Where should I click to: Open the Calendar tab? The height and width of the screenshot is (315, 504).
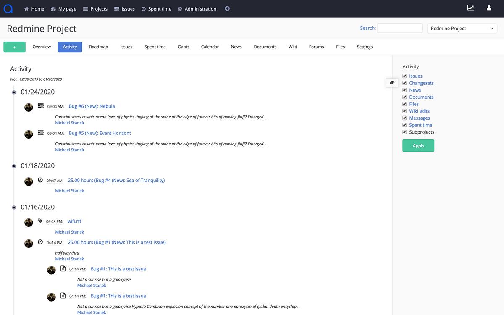click(x=210, y=47)
